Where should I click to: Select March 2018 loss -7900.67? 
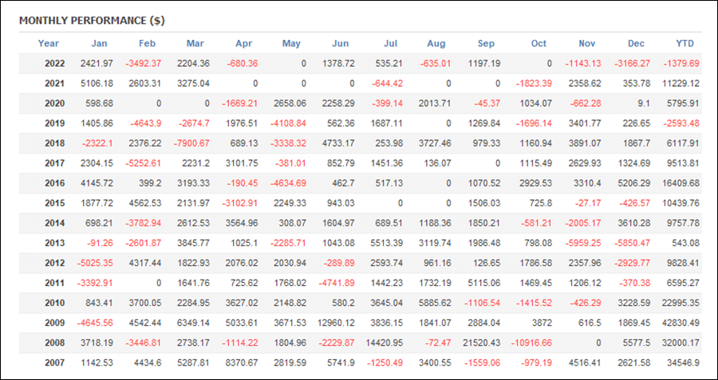(x=191, y=143)
